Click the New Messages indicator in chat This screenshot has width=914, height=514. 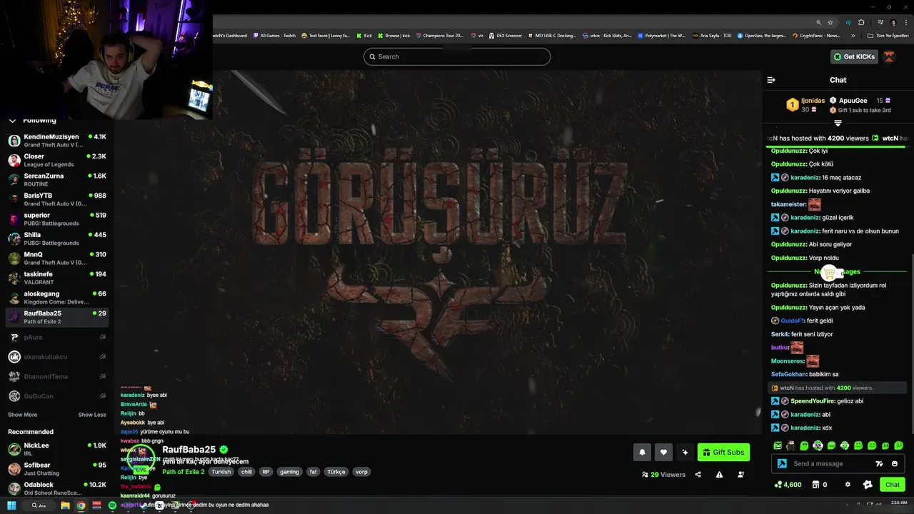point(837,271)
